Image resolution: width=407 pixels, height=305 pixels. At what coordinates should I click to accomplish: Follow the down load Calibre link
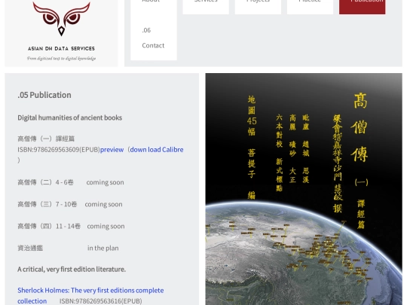coord(157,150)
